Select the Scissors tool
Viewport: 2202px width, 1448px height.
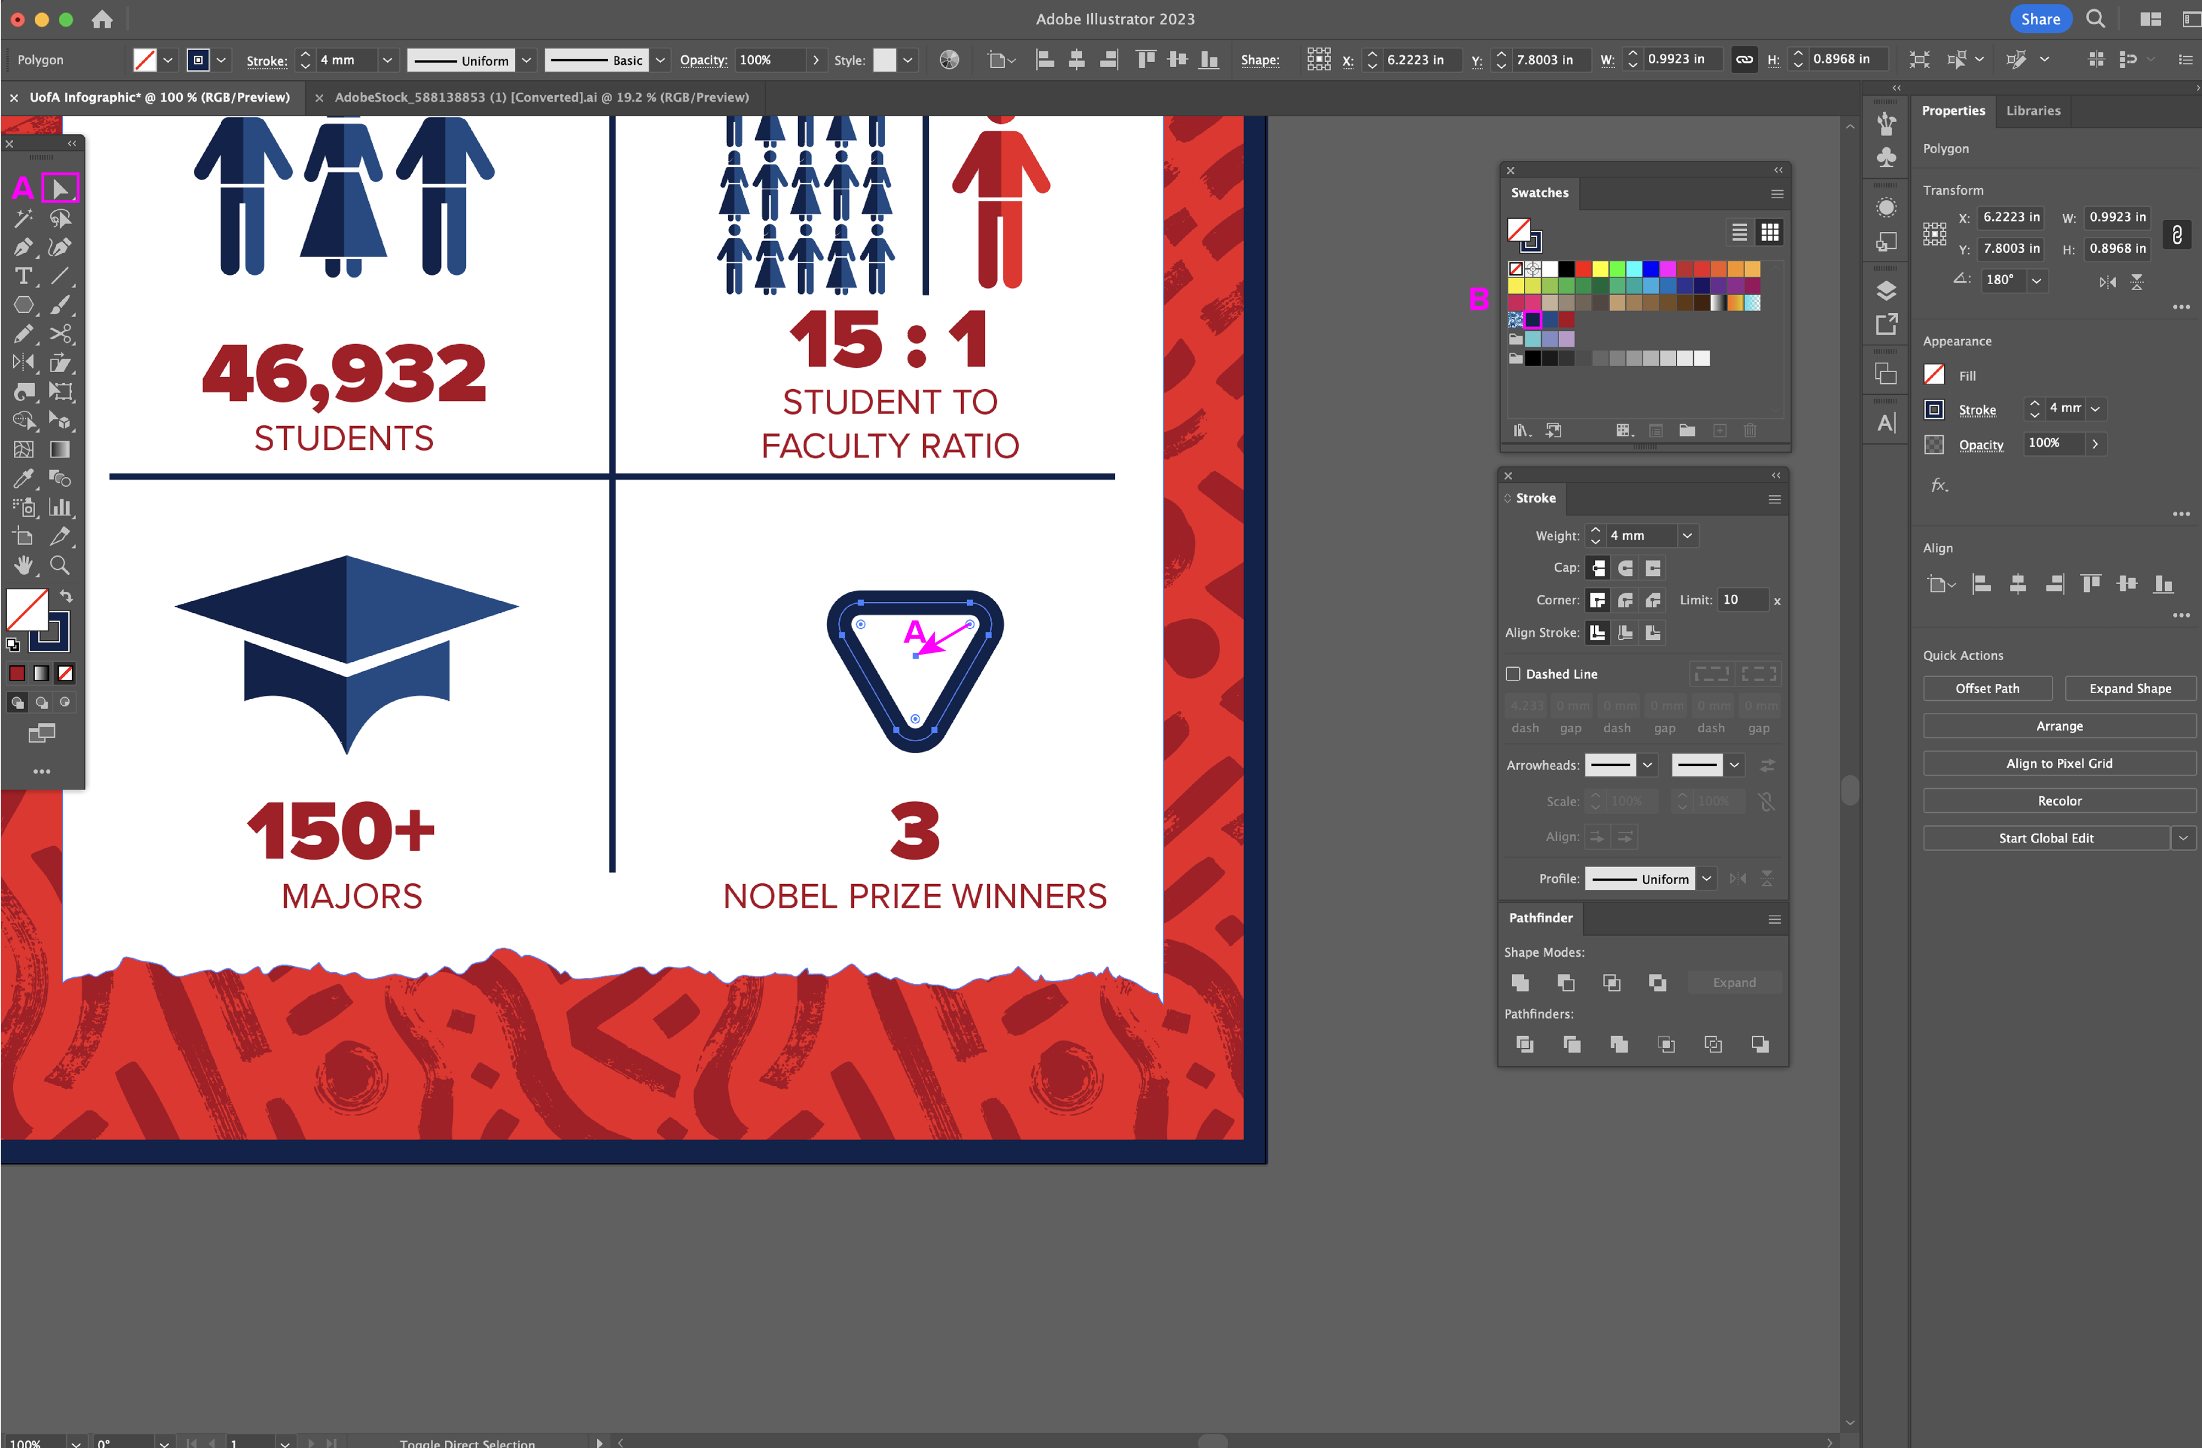(60, 334)
